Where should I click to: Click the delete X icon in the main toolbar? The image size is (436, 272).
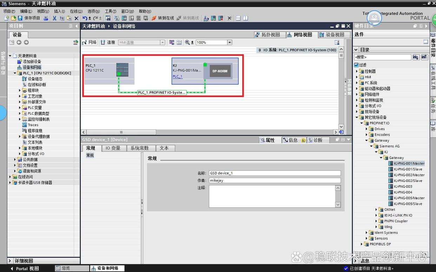[76, 18]
